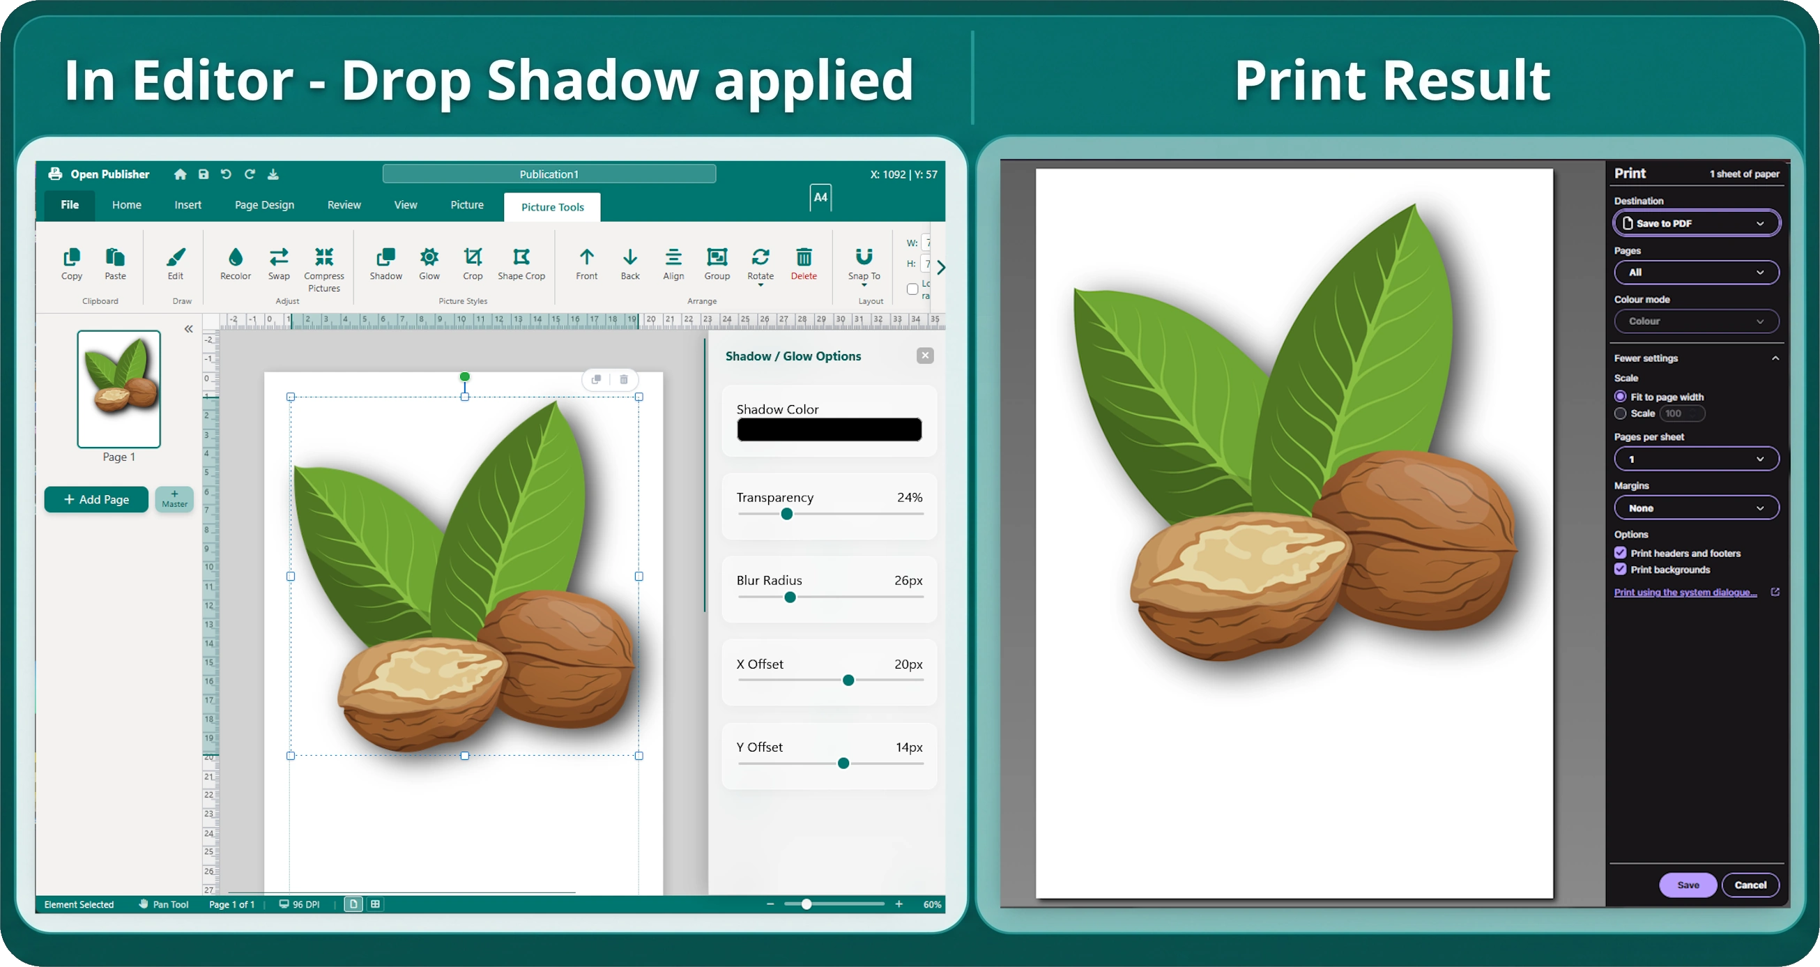Click Save in the Print dialog

tap(1688, 885)
